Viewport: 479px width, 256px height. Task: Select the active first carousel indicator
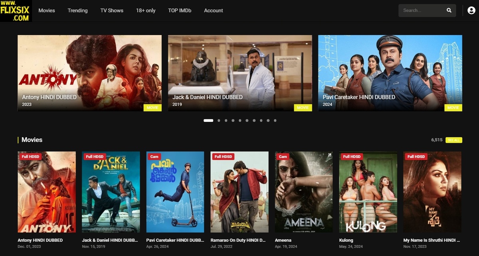click(208, 120)
